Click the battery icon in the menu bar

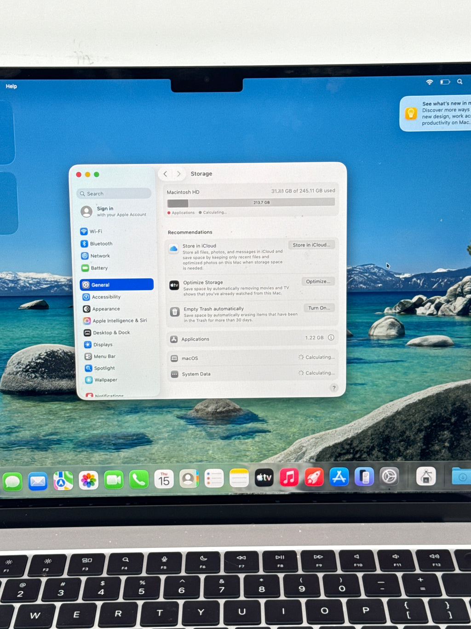(445, 82)
